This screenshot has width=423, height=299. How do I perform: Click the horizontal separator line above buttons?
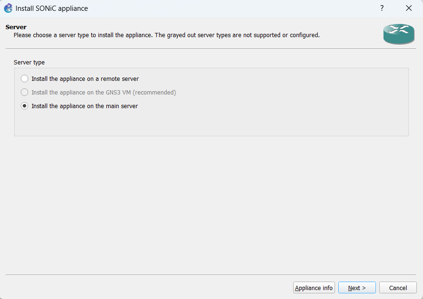(x=211, y=275)
